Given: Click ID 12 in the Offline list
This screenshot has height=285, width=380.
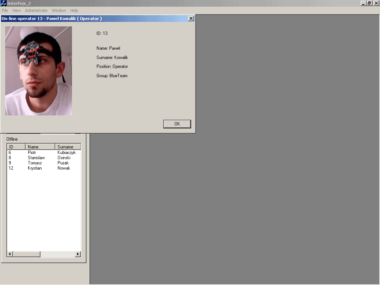Looking at the screenshot, I should (11, 168).
